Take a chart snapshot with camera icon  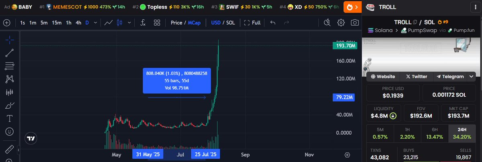(x=355, y=23)
